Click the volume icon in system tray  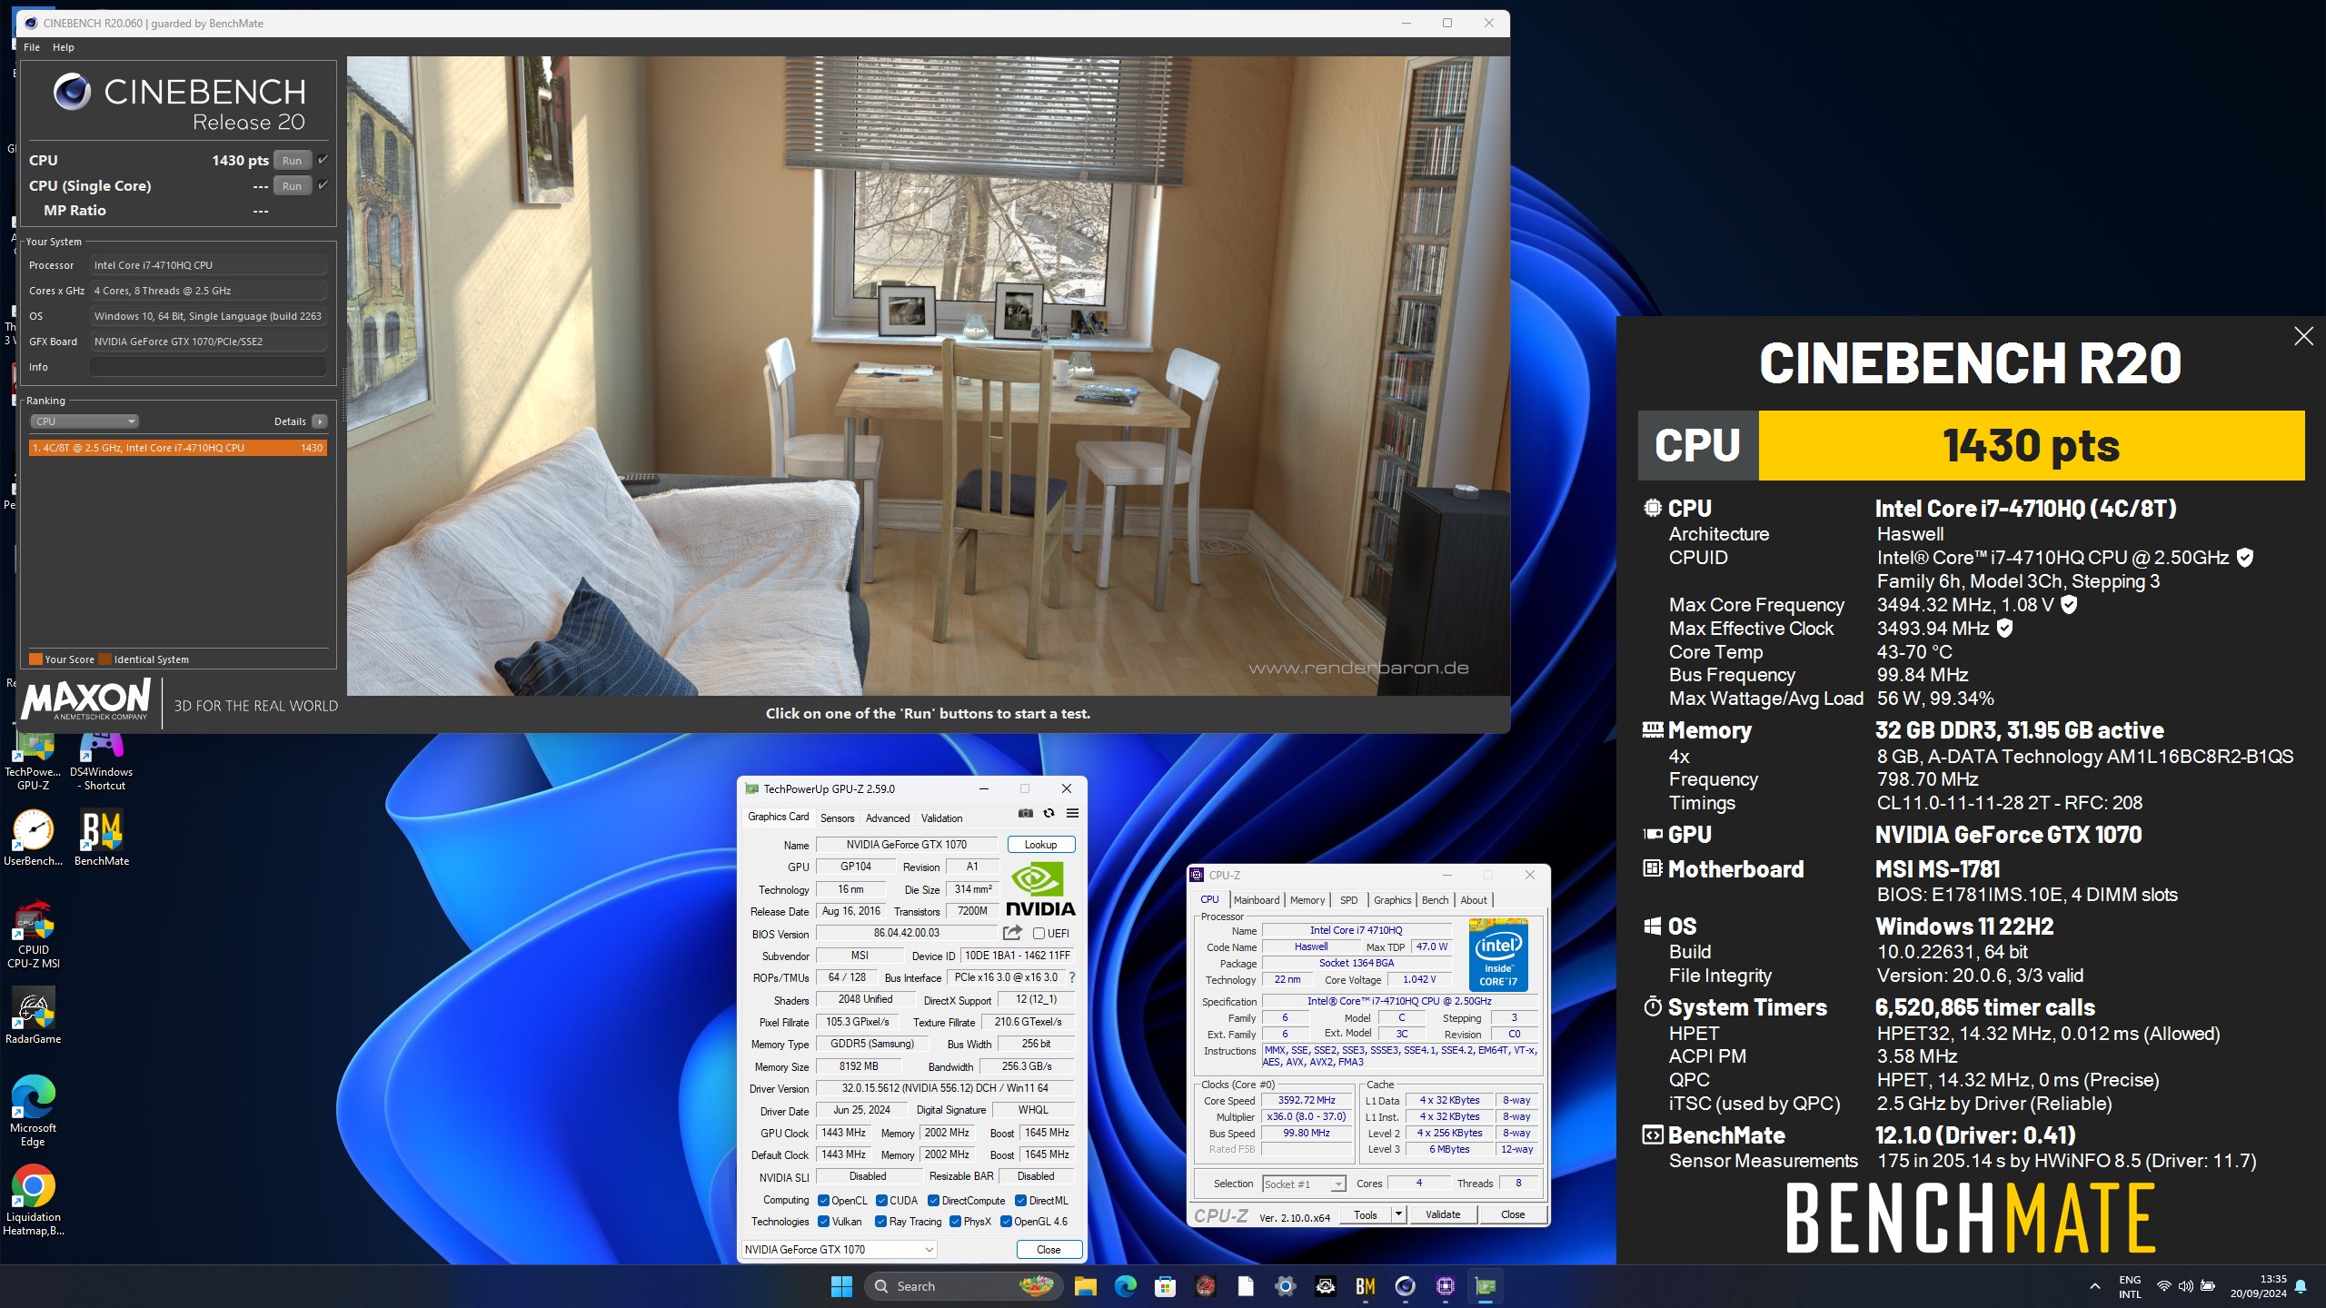(x=2185, y=1286)
